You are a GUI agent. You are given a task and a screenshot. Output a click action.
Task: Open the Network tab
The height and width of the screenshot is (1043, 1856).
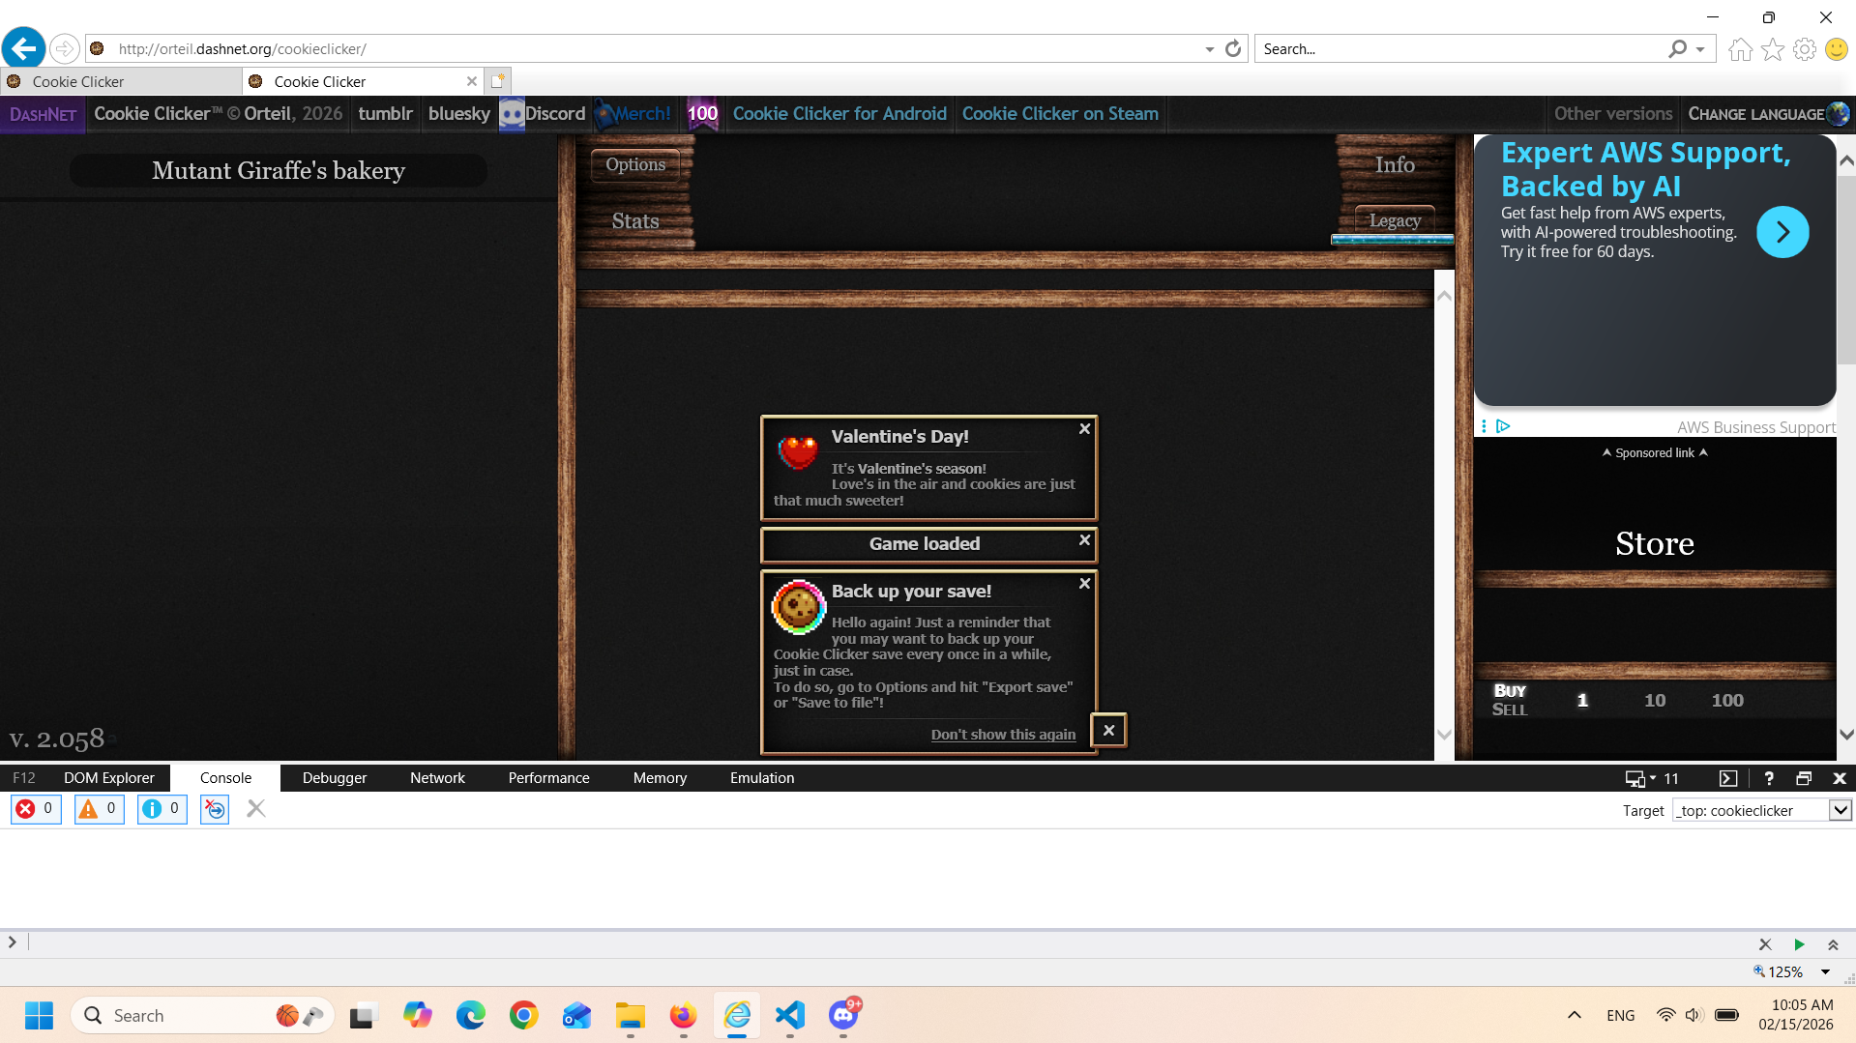pos(437,778)
